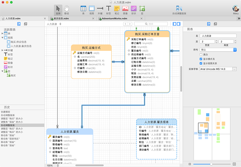
Task: Switch to the 人力资源.ndm tab
Action: tap(24, 19)
